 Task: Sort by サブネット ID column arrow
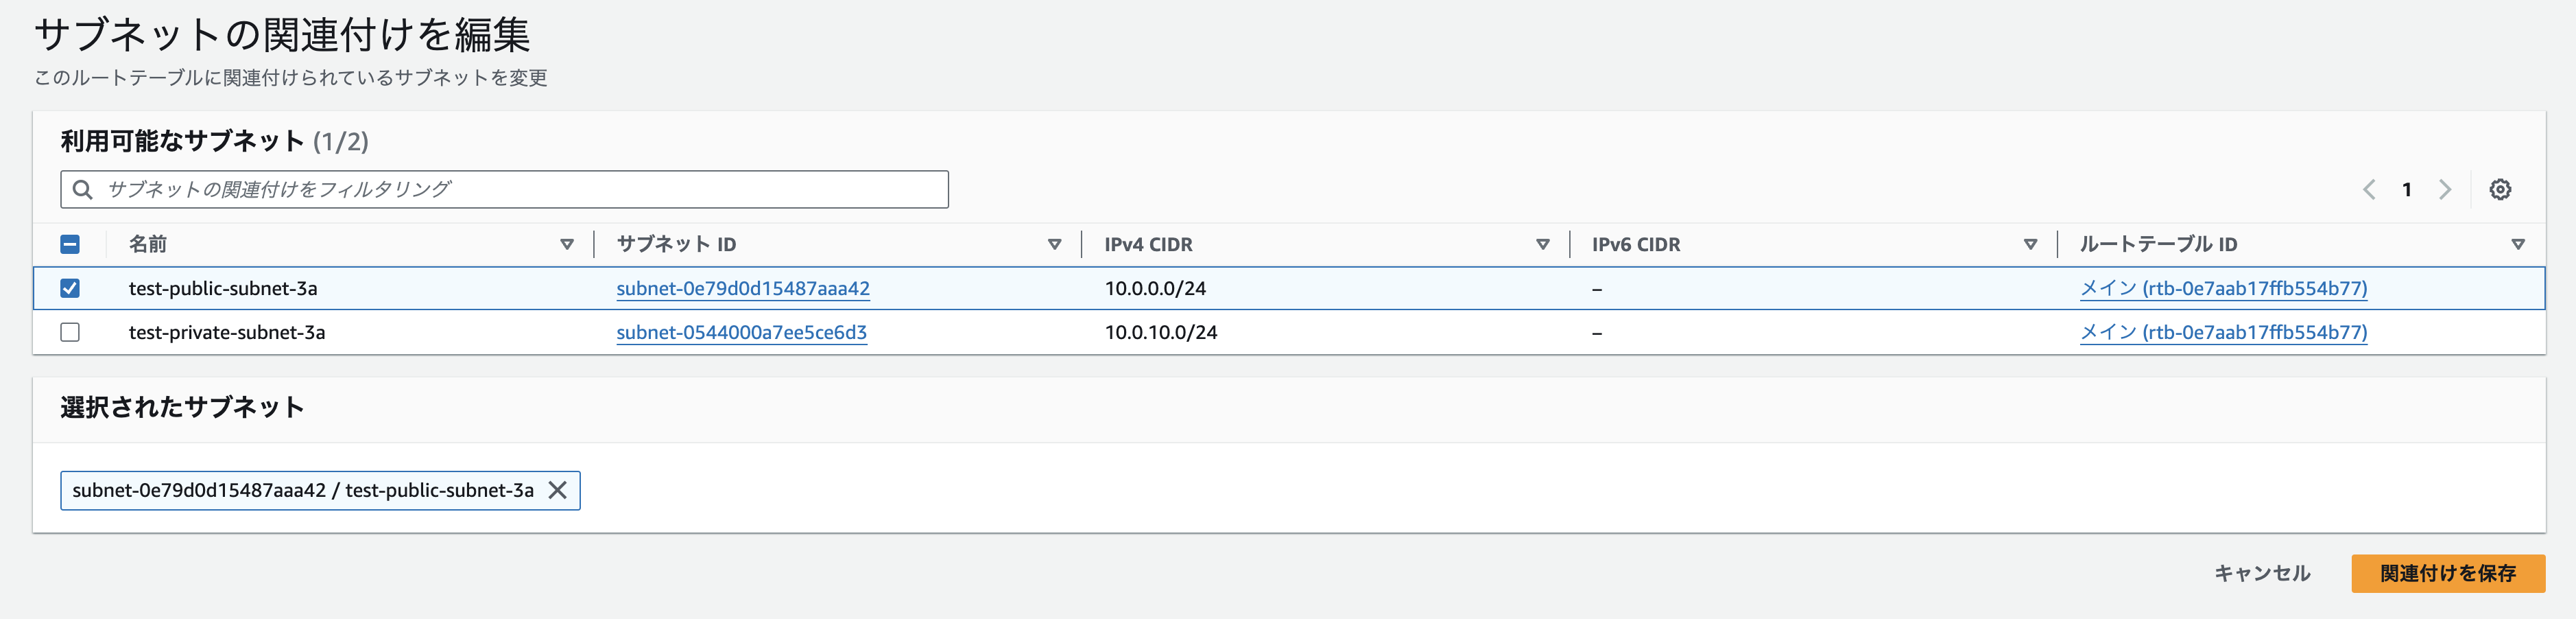(x=1054, y=244)
